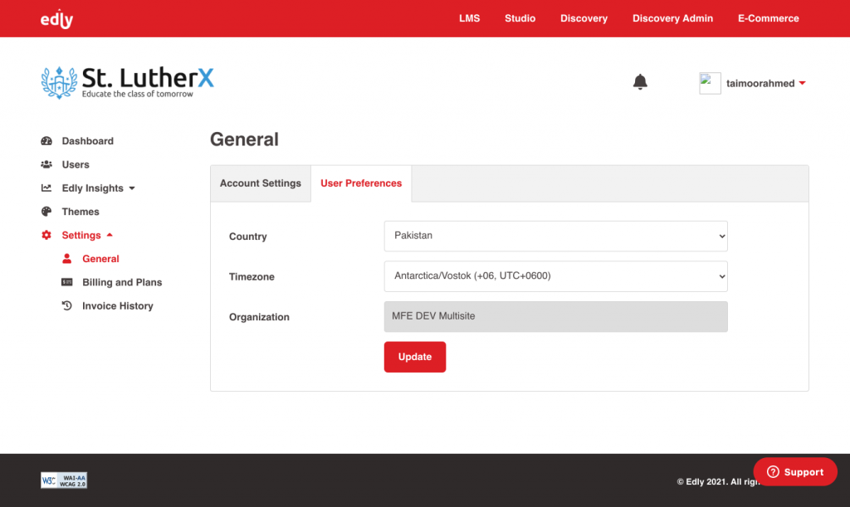Click the user avatar image
The width and height of the screenshot is (850, 507).
[710, 84]
